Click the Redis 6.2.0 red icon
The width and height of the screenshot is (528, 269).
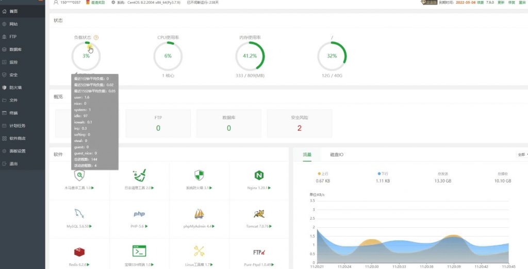(79, 252)
